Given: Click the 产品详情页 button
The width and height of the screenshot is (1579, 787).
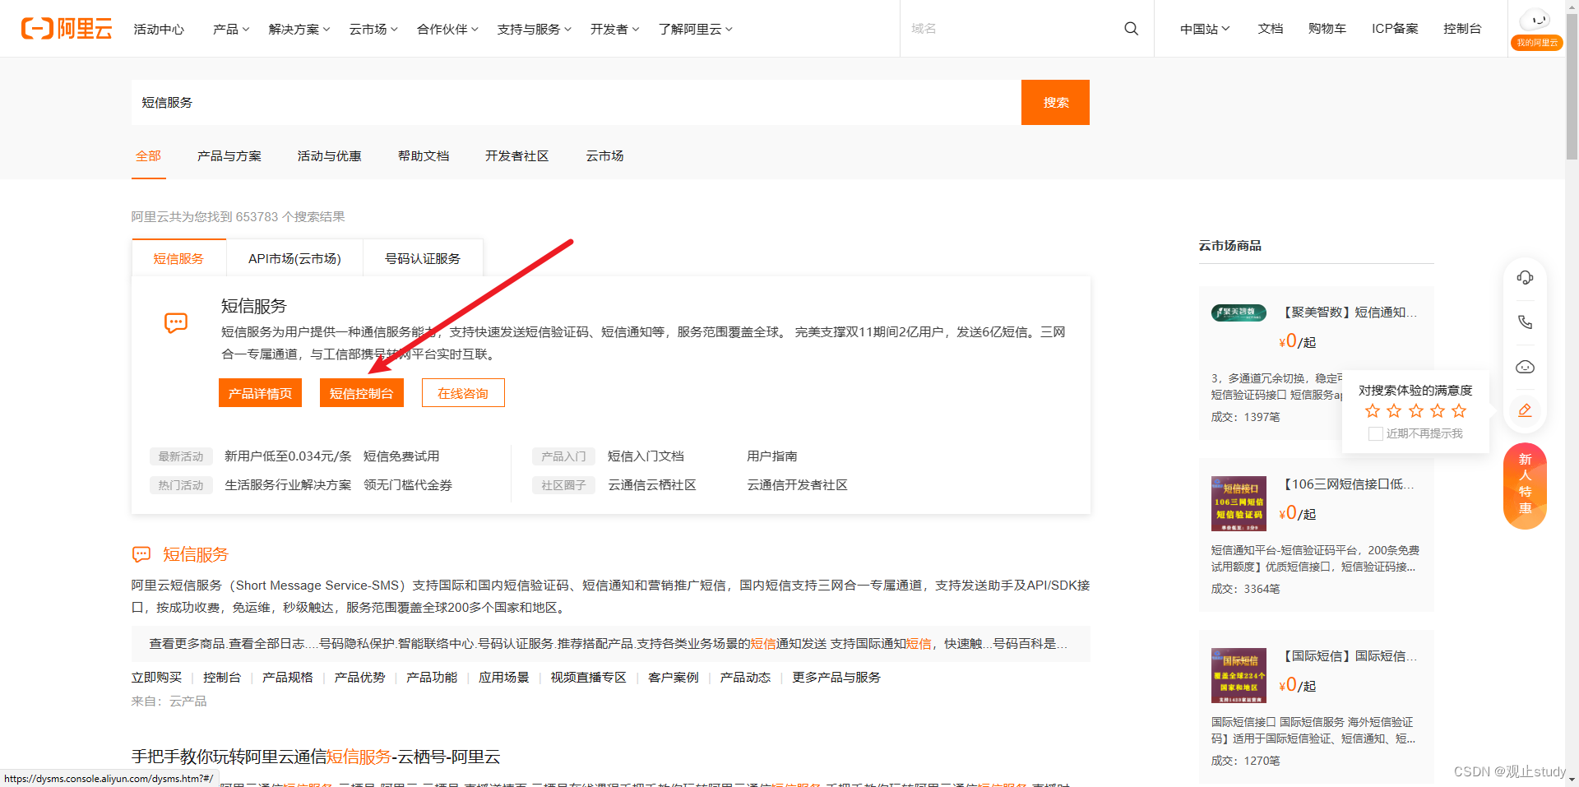Looking at the screenshot, I should [x=260, y=393].
